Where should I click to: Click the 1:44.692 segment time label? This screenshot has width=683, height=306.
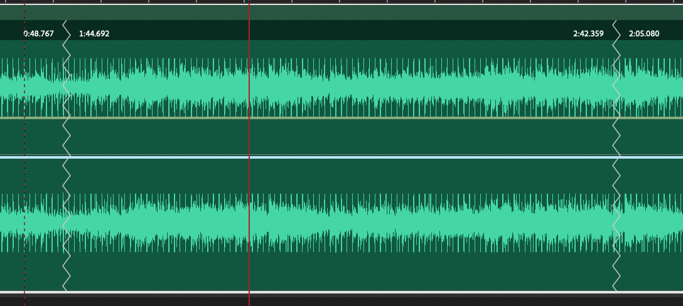coord(94,33)
